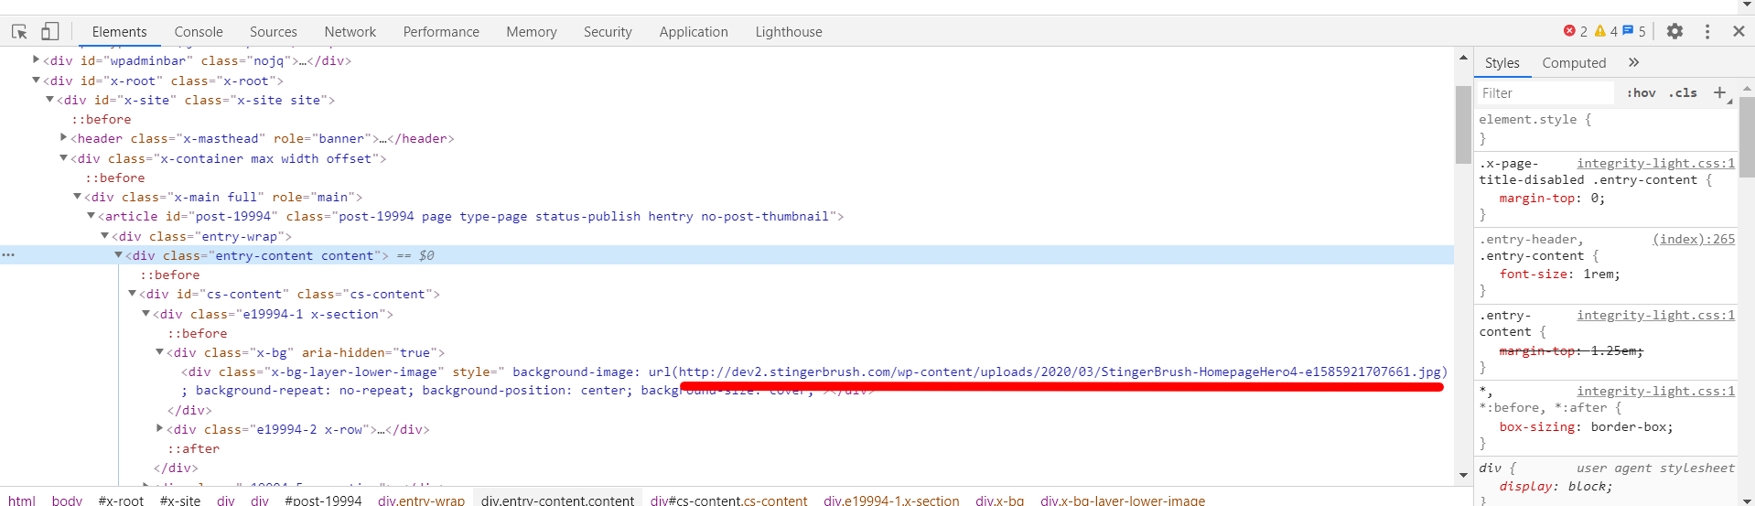Select div.x-bg-layer-lower-image breadcrumb

coord(1122,501)
